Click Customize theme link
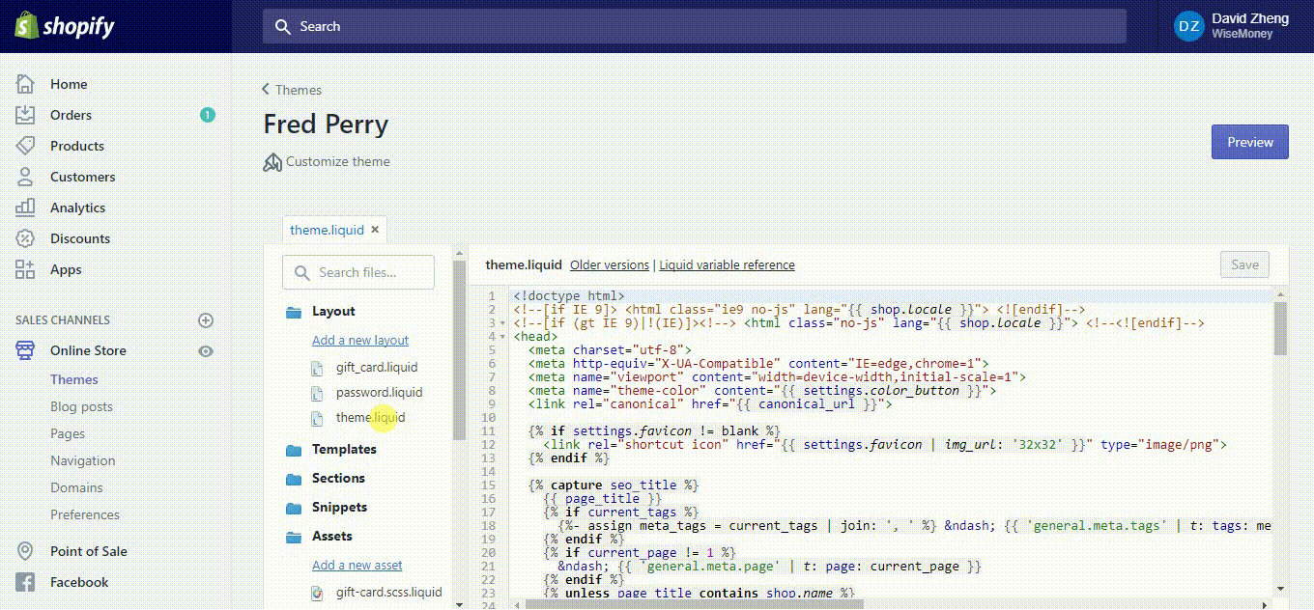The width and height of the screenshot is (1314, 610). (x=338, y=161)
